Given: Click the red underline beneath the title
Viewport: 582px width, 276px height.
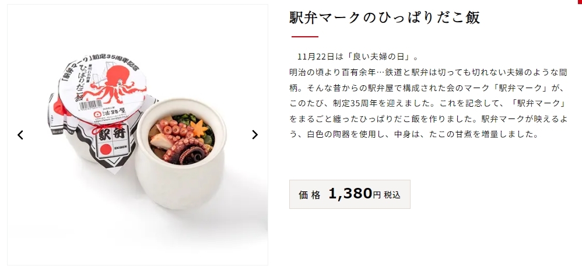Looking at the screenshot, I should (x=304, y=37).
